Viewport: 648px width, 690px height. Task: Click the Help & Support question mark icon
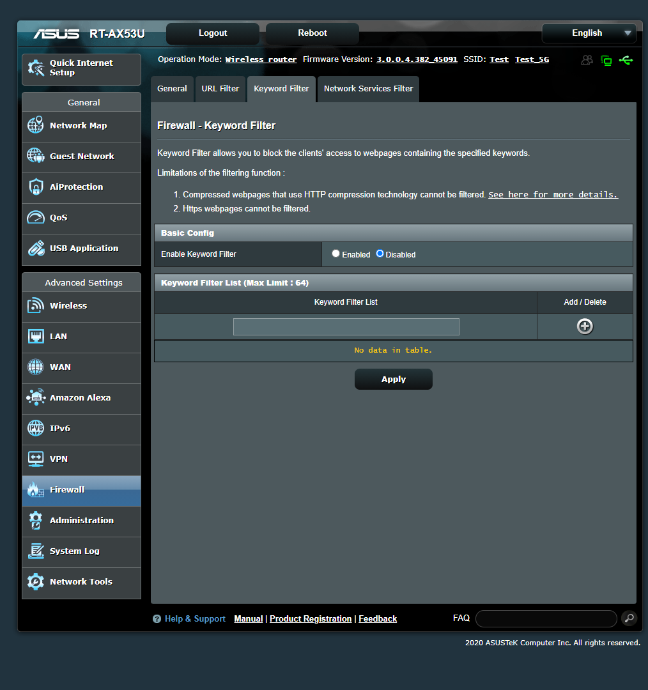point(157,618)
